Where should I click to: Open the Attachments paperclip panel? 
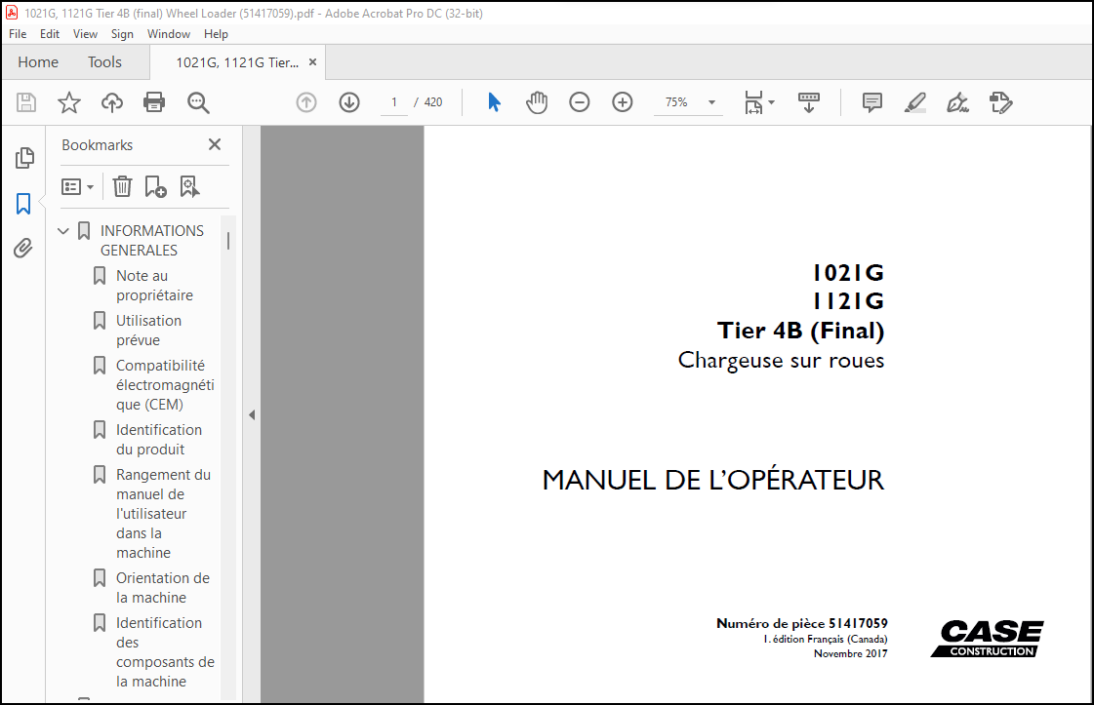[x=23, y=249]
